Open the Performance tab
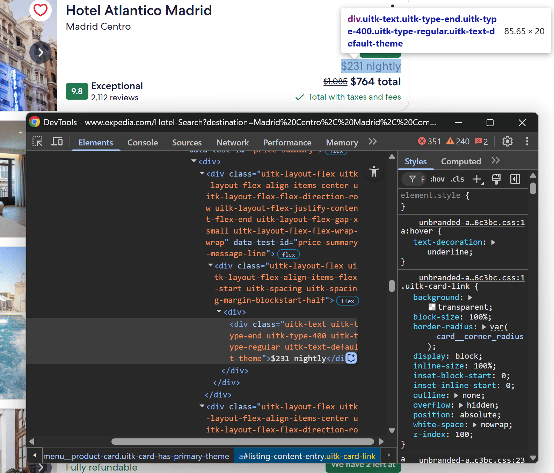The height and width of the screenshot is (473, 554). point(287,142)
